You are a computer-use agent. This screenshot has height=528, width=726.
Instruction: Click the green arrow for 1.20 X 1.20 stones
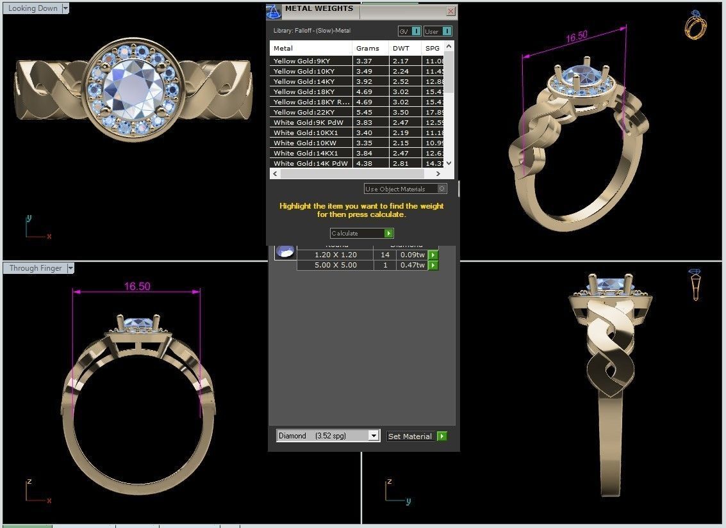click(433, 255)
